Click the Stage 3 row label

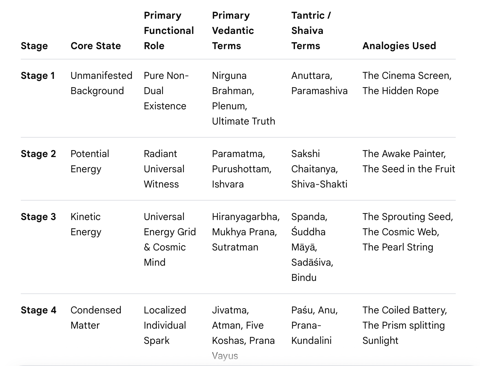(x=38, y=217)
